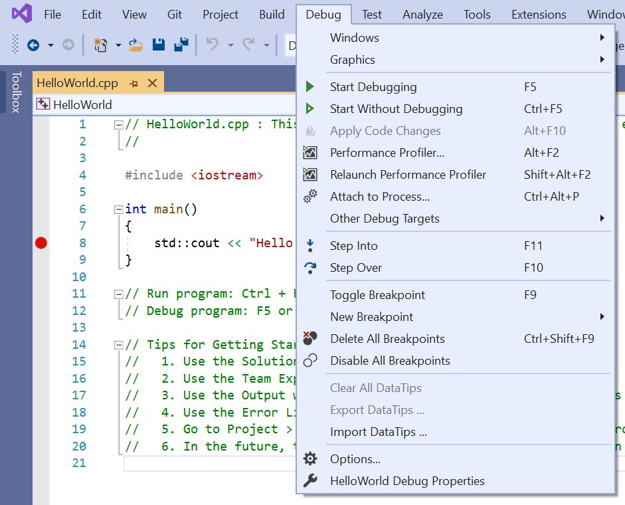
Task: Click the Delete All Breakpoints icon
Action: click(310, 339)
